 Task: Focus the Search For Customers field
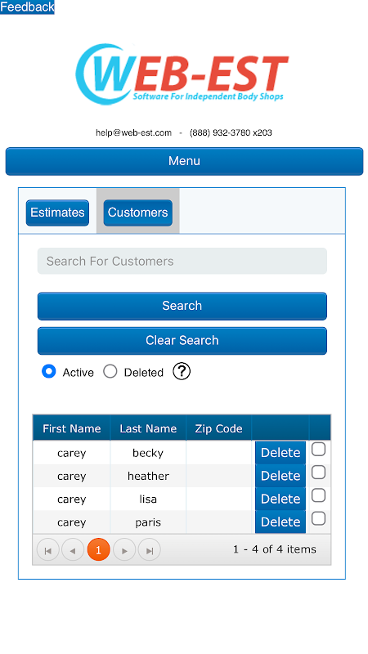click(182, 261)
